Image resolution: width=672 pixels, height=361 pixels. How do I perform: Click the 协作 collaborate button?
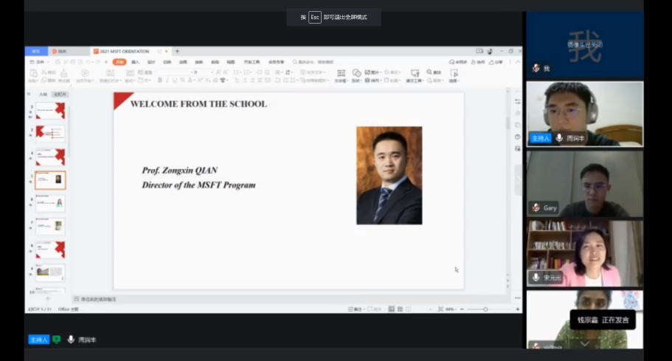click(479, 62)
